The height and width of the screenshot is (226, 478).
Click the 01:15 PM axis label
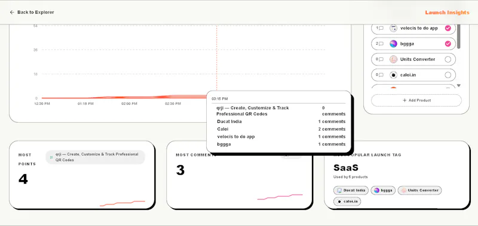click(x=85, y=104)
